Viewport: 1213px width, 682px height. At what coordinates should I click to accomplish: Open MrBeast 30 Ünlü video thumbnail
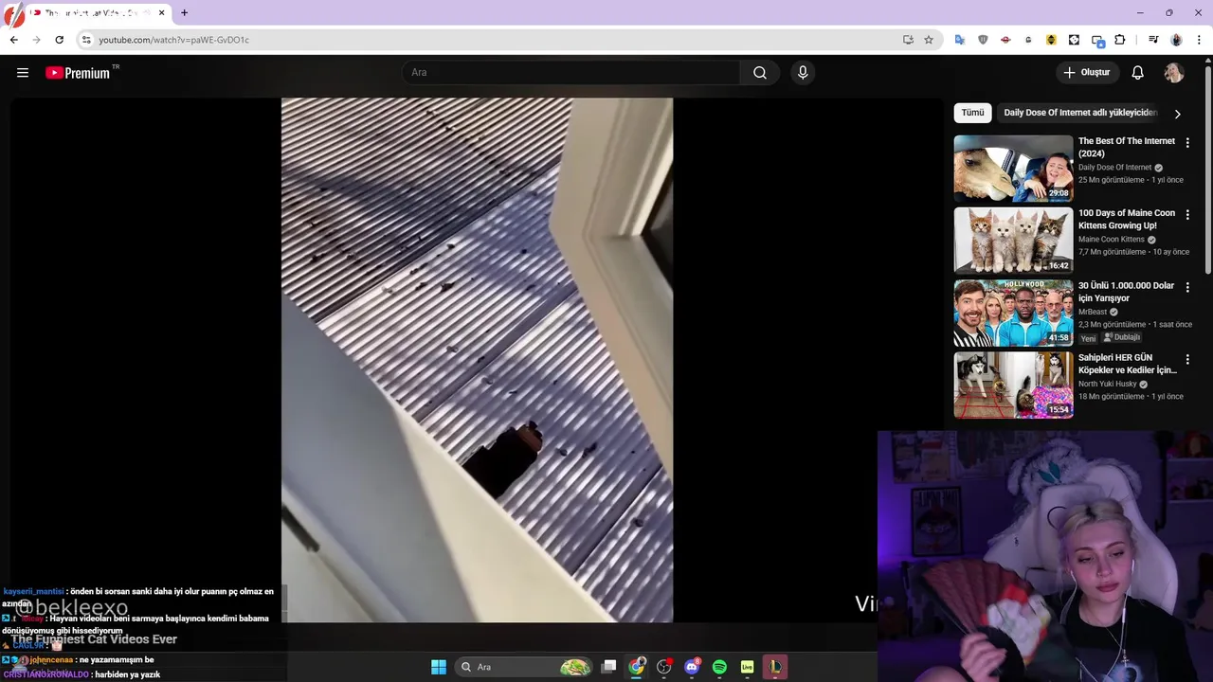1013,313
